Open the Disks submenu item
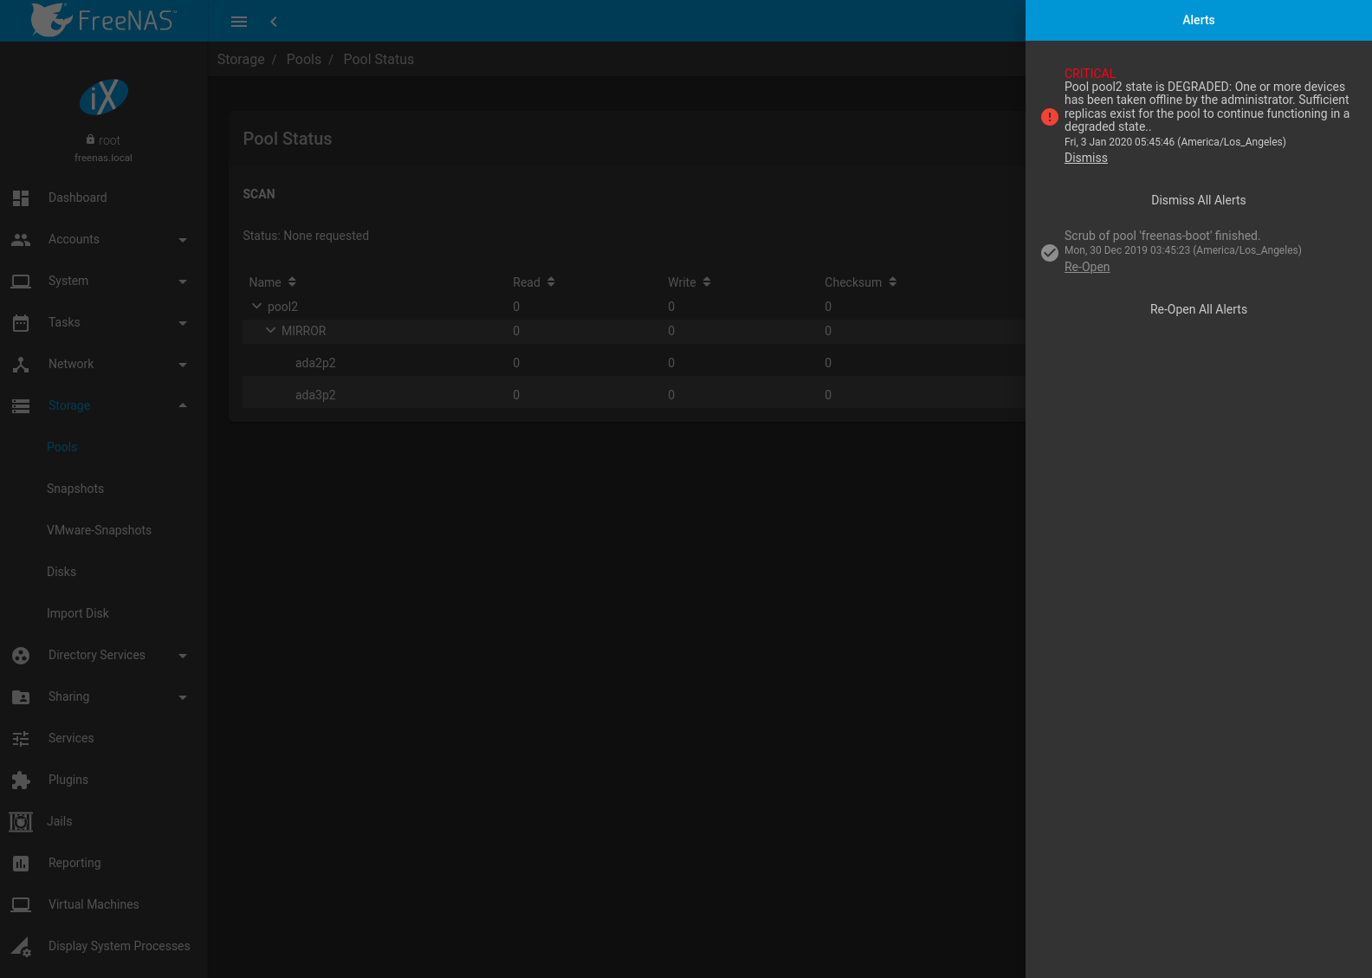This screenshot has height=978, width=1372. (61, 572)
